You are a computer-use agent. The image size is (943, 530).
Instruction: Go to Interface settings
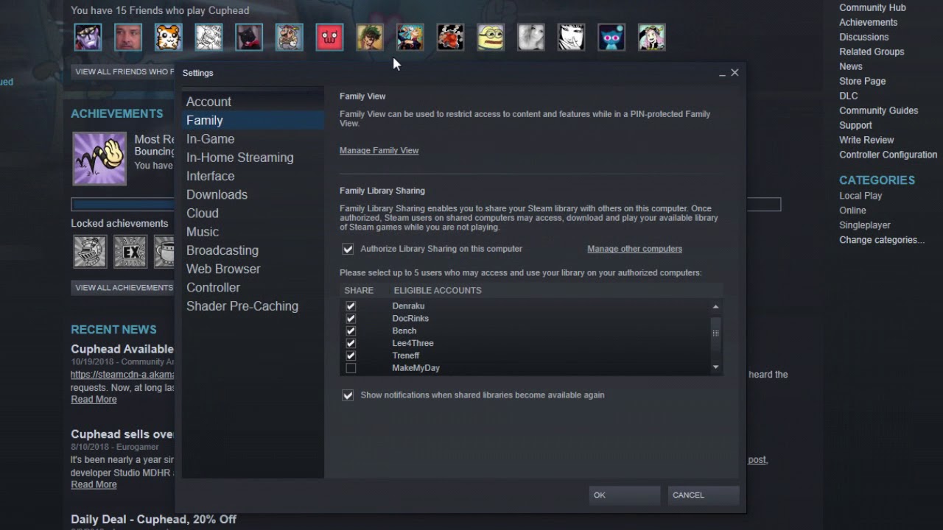253,176
